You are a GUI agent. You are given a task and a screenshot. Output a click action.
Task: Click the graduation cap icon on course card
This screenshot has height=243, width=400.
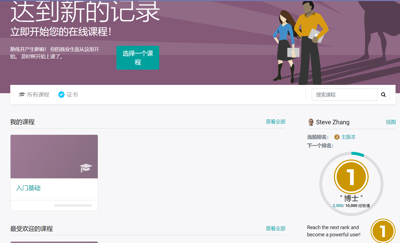[86, 168]
